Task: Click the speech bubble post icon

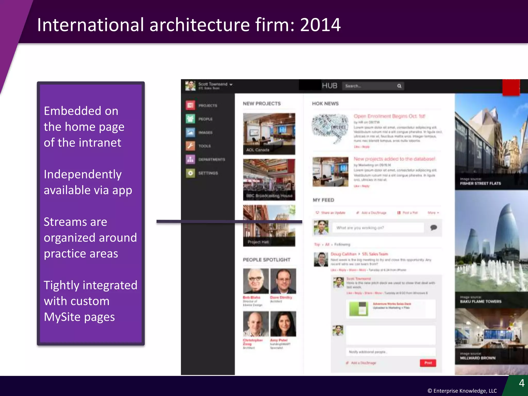Action: 434,227
